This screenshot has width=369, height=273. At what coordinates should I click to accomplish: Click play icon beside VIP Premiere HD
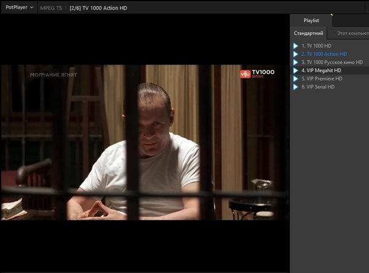point(296,79)
